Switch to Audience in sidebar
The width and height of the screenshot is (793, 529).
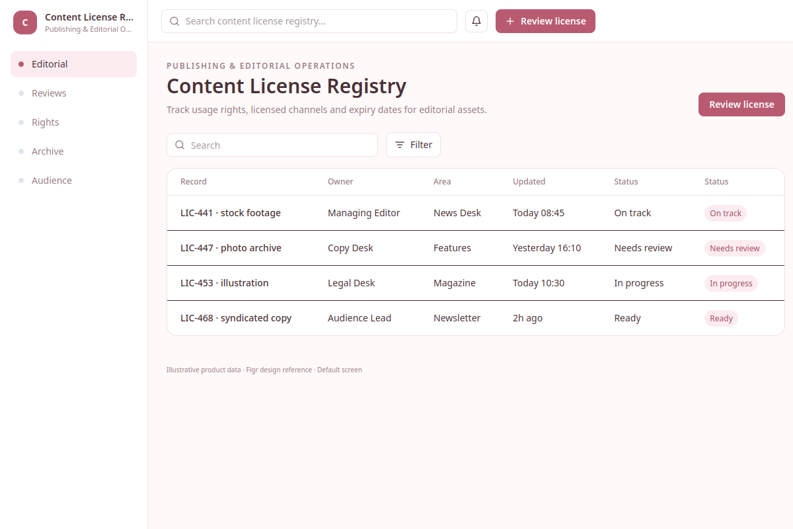tap(73, 181)
